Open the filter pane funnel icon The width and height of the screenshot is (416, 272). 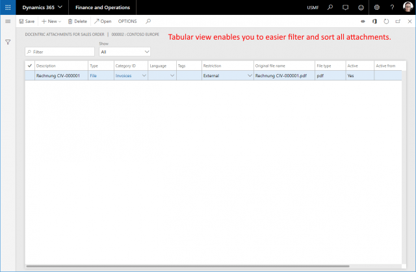point(8,42)
